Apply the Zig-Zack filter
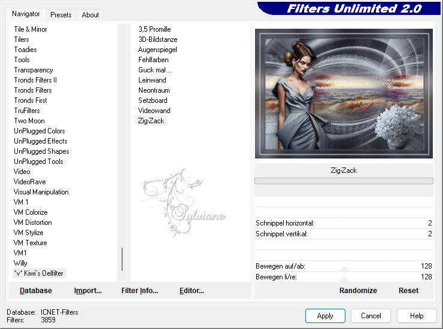 [x=325, y=316]
